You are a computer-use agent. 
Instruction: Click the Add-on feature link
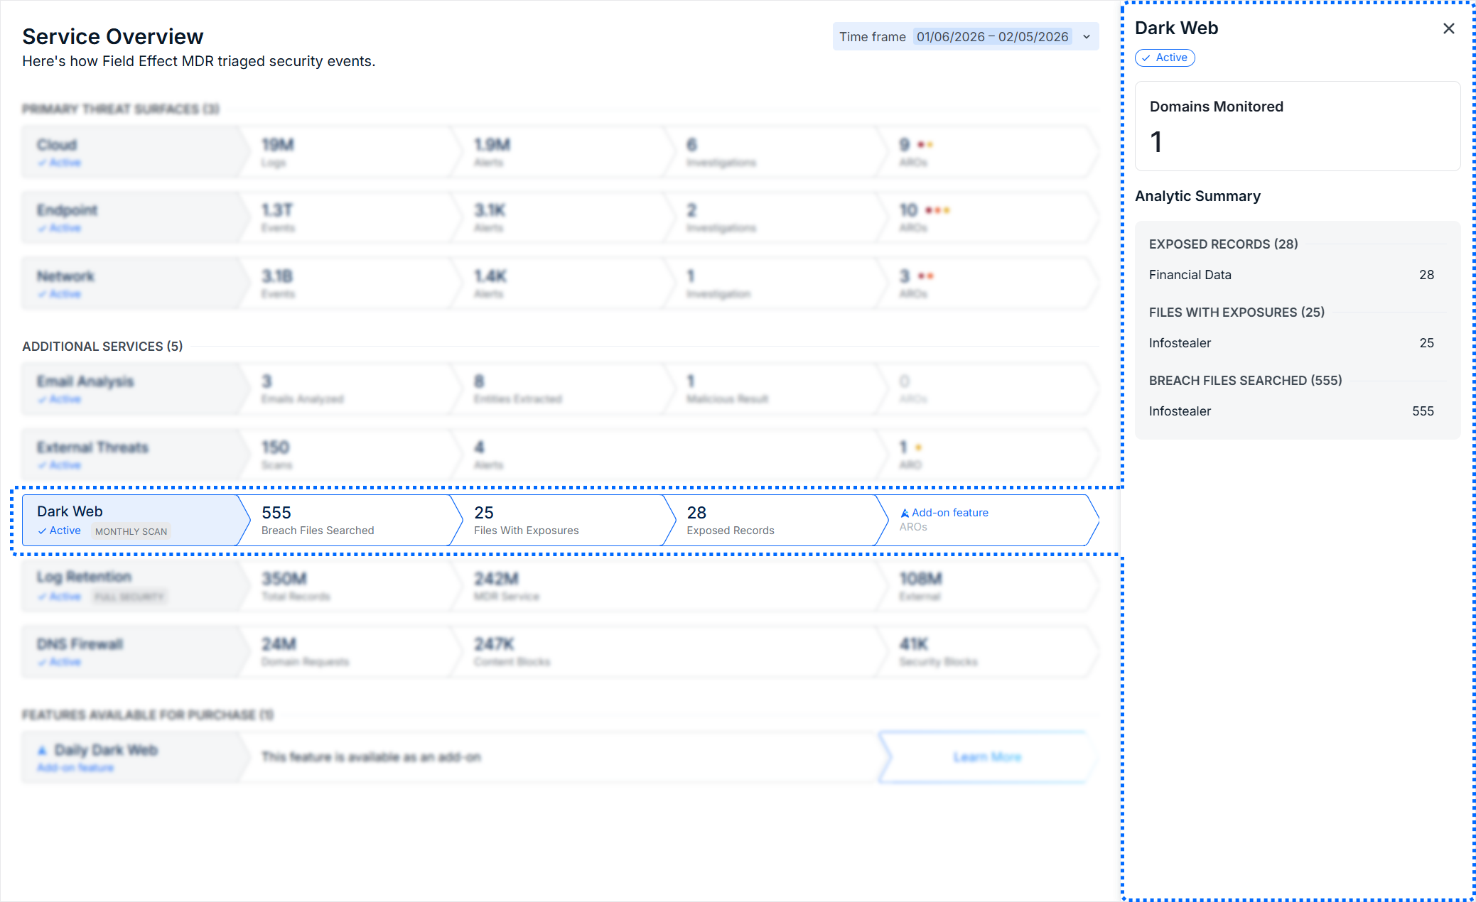pyautogui.click(x=949, y=513)
